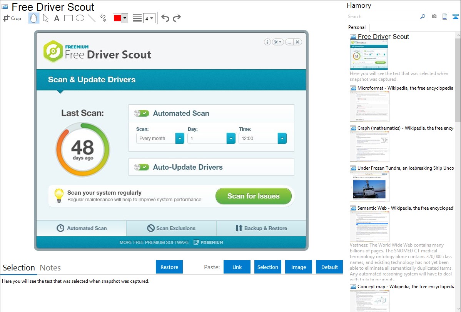Open the Day dropdown

(211, 138)
